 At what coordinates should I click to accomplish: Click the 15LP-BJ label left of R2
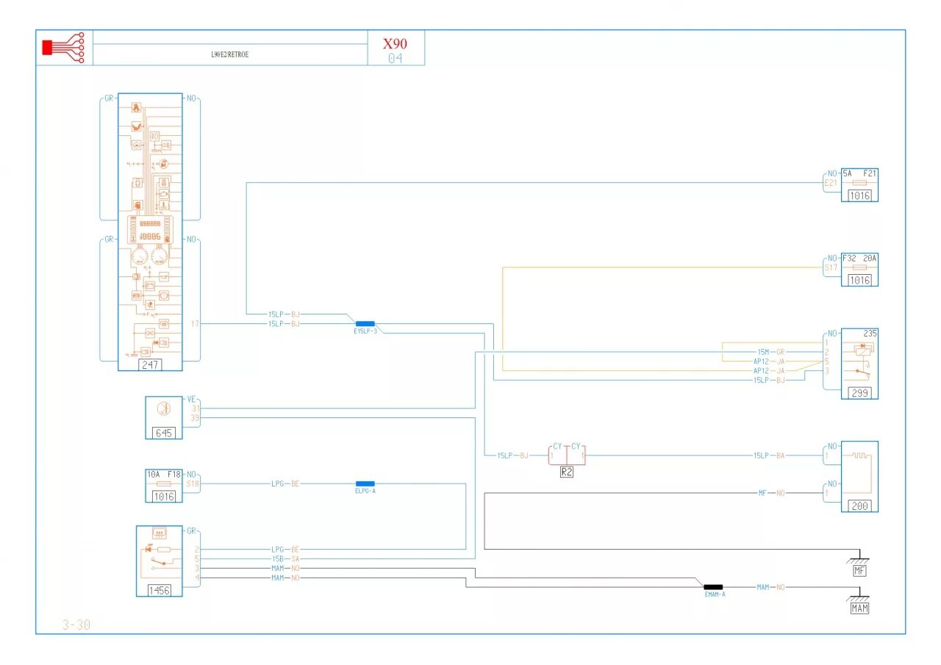[512, 456]
